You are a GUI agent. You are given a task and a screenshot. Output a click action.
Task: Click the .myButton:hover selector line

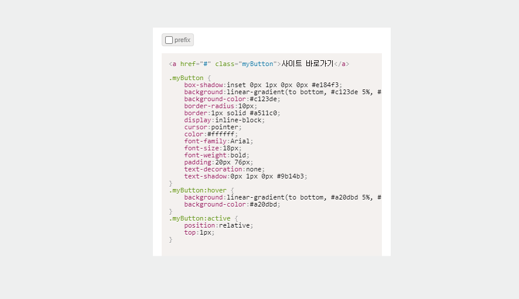(202, 191)
